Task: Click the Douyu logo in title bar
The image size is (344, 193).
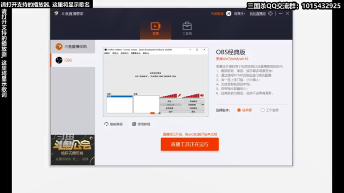Action: coord(56,14)
